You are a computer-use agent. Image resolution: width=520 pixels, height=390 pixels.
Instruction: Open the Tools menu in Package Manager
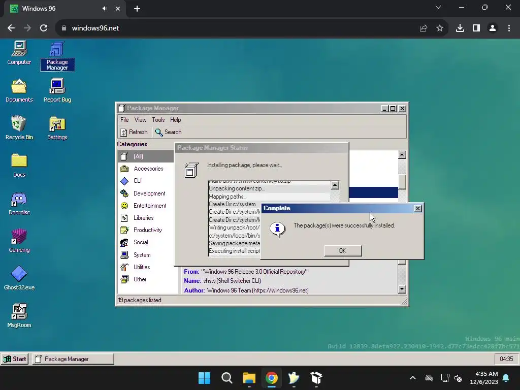click(x=158, y=120)
